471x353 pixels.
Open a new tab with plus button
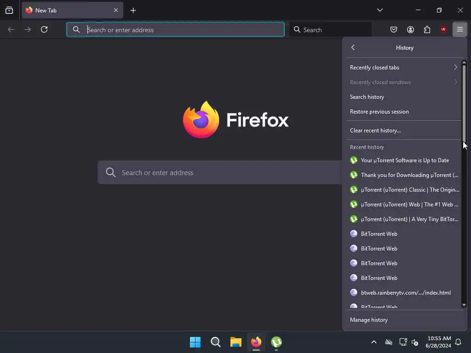[x=133, y=11]
